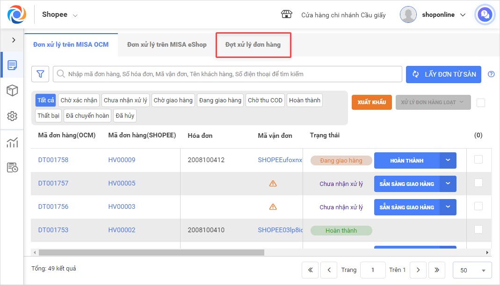Open the orders list sidebar icon
Viewport: 500px width, 285px height.
[12, 65]
